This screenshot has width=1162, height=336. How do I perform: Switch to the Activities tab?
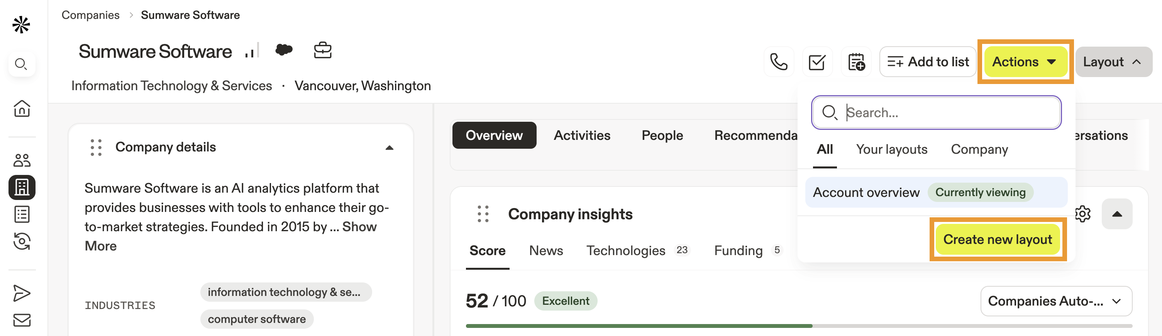pos(582,135)
